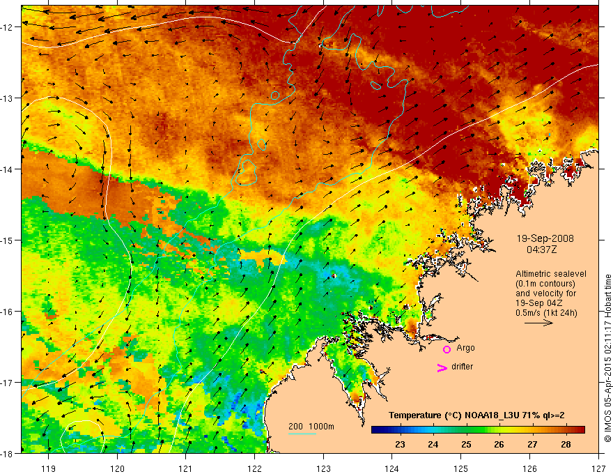
Task: Click the 0.5m/s velocity reference arrow
Action: tap(538, 323)
